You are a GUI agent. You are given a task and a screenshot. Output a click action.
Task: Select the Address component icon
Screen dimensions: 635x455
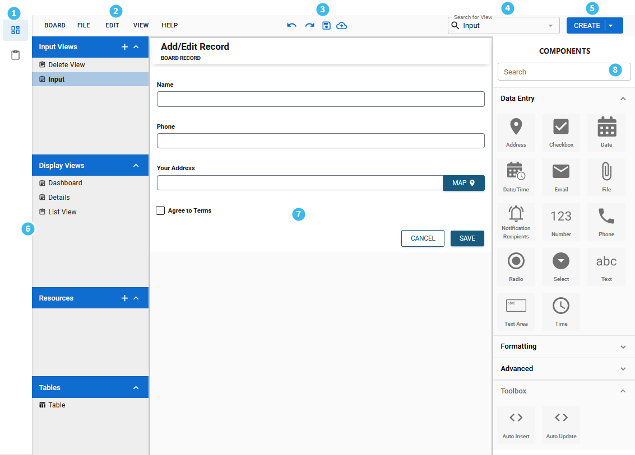tap(516, 132)
